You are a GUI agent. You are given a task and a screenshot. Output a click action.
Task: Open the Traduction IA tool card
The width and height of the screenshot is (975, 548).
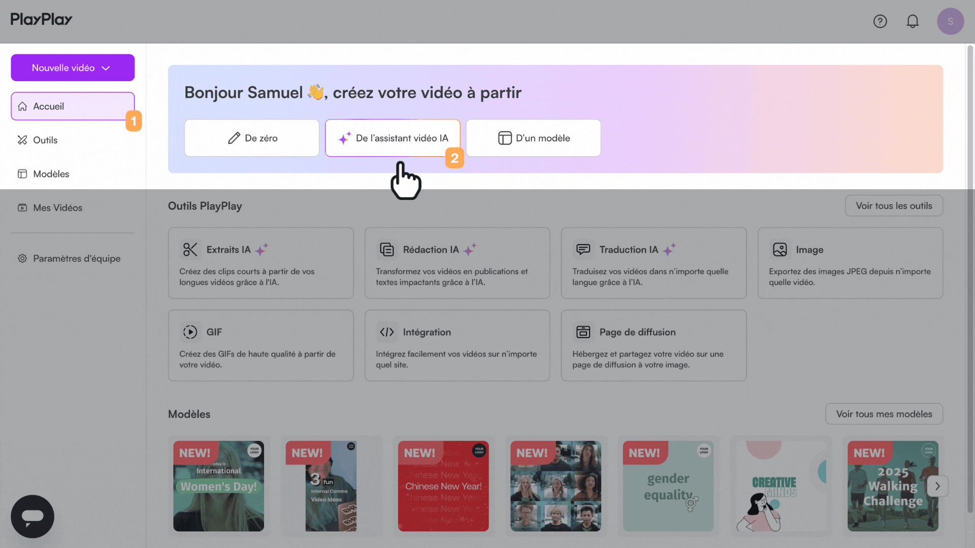[x=654, y=263]
